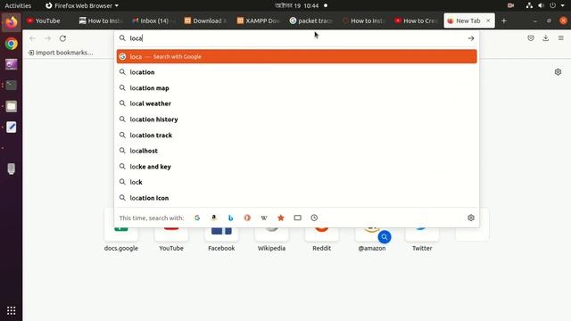Select 'loca — Search with Google' row
Viewport: 571px width, 321px height.
click(x=296, y=57)
